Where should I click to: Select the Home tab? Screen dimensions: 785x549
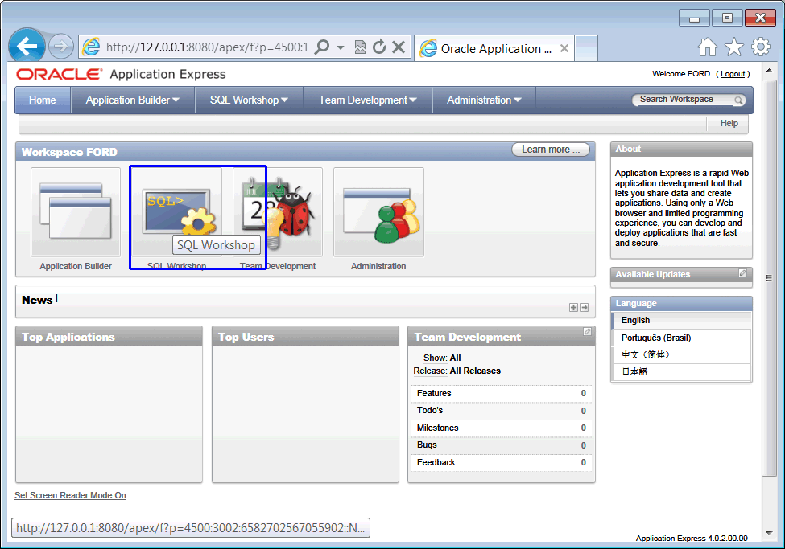(43, 100)
